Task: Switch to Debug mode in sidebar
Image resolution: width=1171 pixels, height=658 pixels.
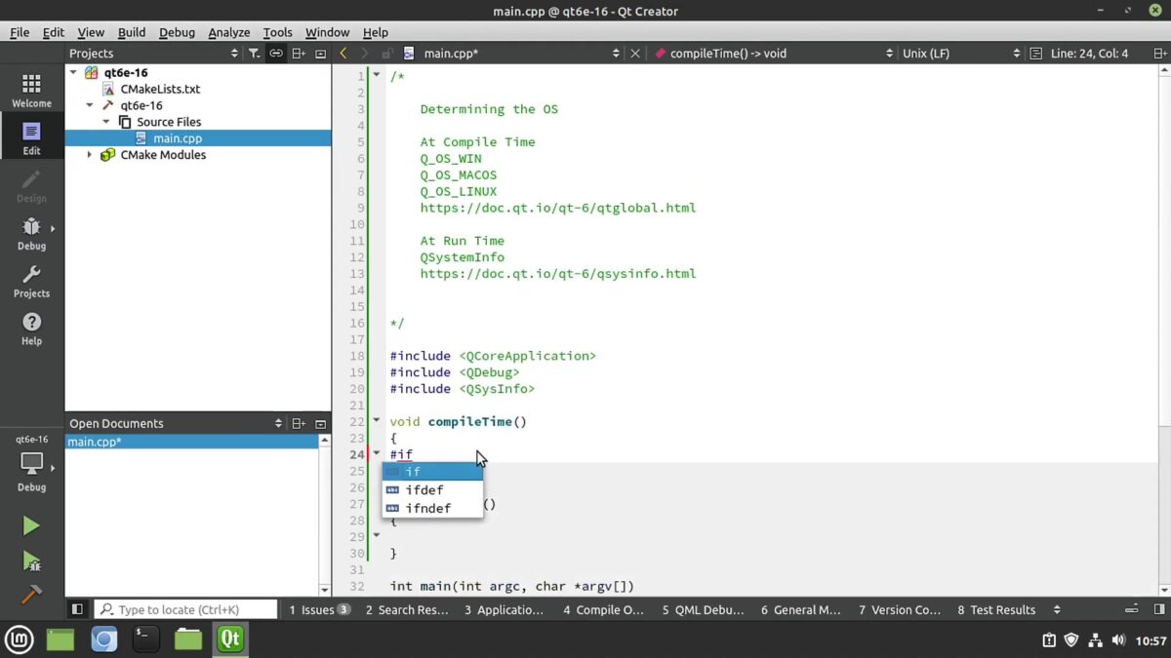Action: 31,234
